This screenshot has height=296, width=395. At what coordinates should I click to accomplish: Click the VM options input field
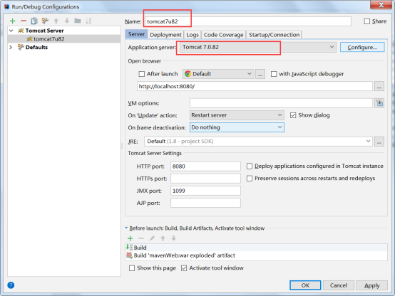coord(281,103)
